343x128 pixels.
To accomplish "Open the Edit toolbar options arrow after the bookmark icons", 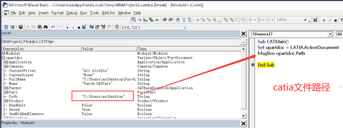I will 219,21.
